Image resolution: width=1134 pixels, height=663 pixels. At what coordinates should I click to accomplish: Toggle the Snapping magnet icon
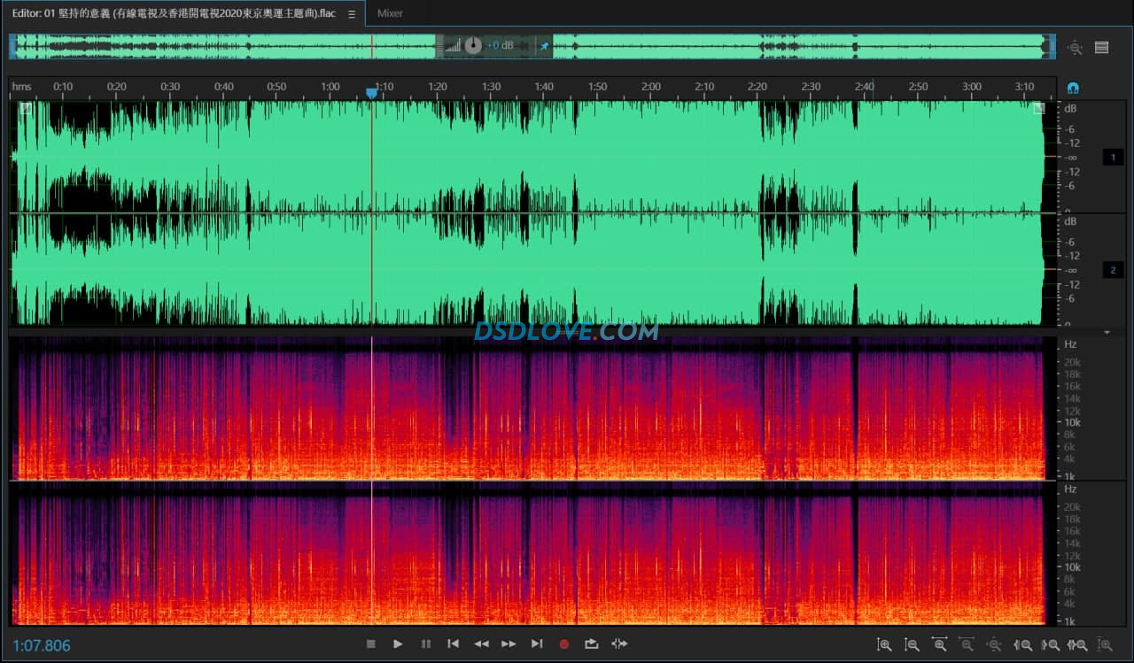tap(1074, 88)
